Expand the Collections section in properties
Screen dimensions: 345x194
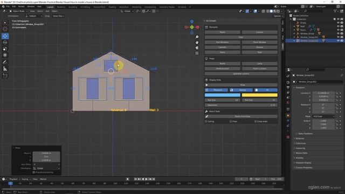click(x=301, y=143)
